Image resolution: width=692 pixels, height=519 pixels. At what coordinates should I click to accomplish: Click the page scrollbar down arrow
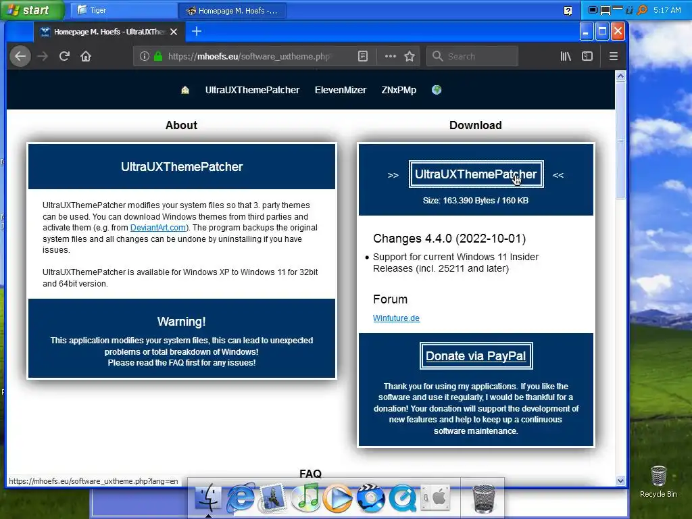pyautogui.click(x=620, y=480)
